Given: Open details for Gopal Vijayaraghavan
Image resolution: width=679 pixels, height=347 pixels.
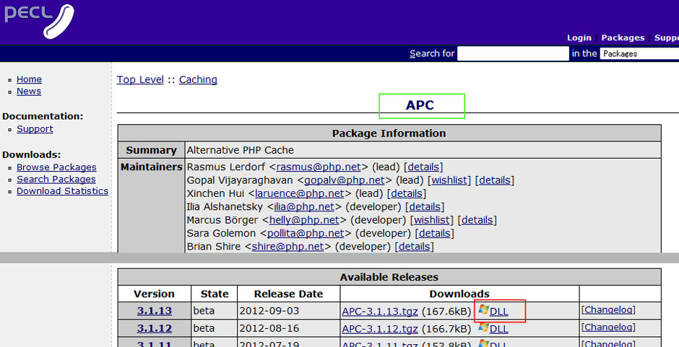Looking at the screenshot, I should point(495,180).
